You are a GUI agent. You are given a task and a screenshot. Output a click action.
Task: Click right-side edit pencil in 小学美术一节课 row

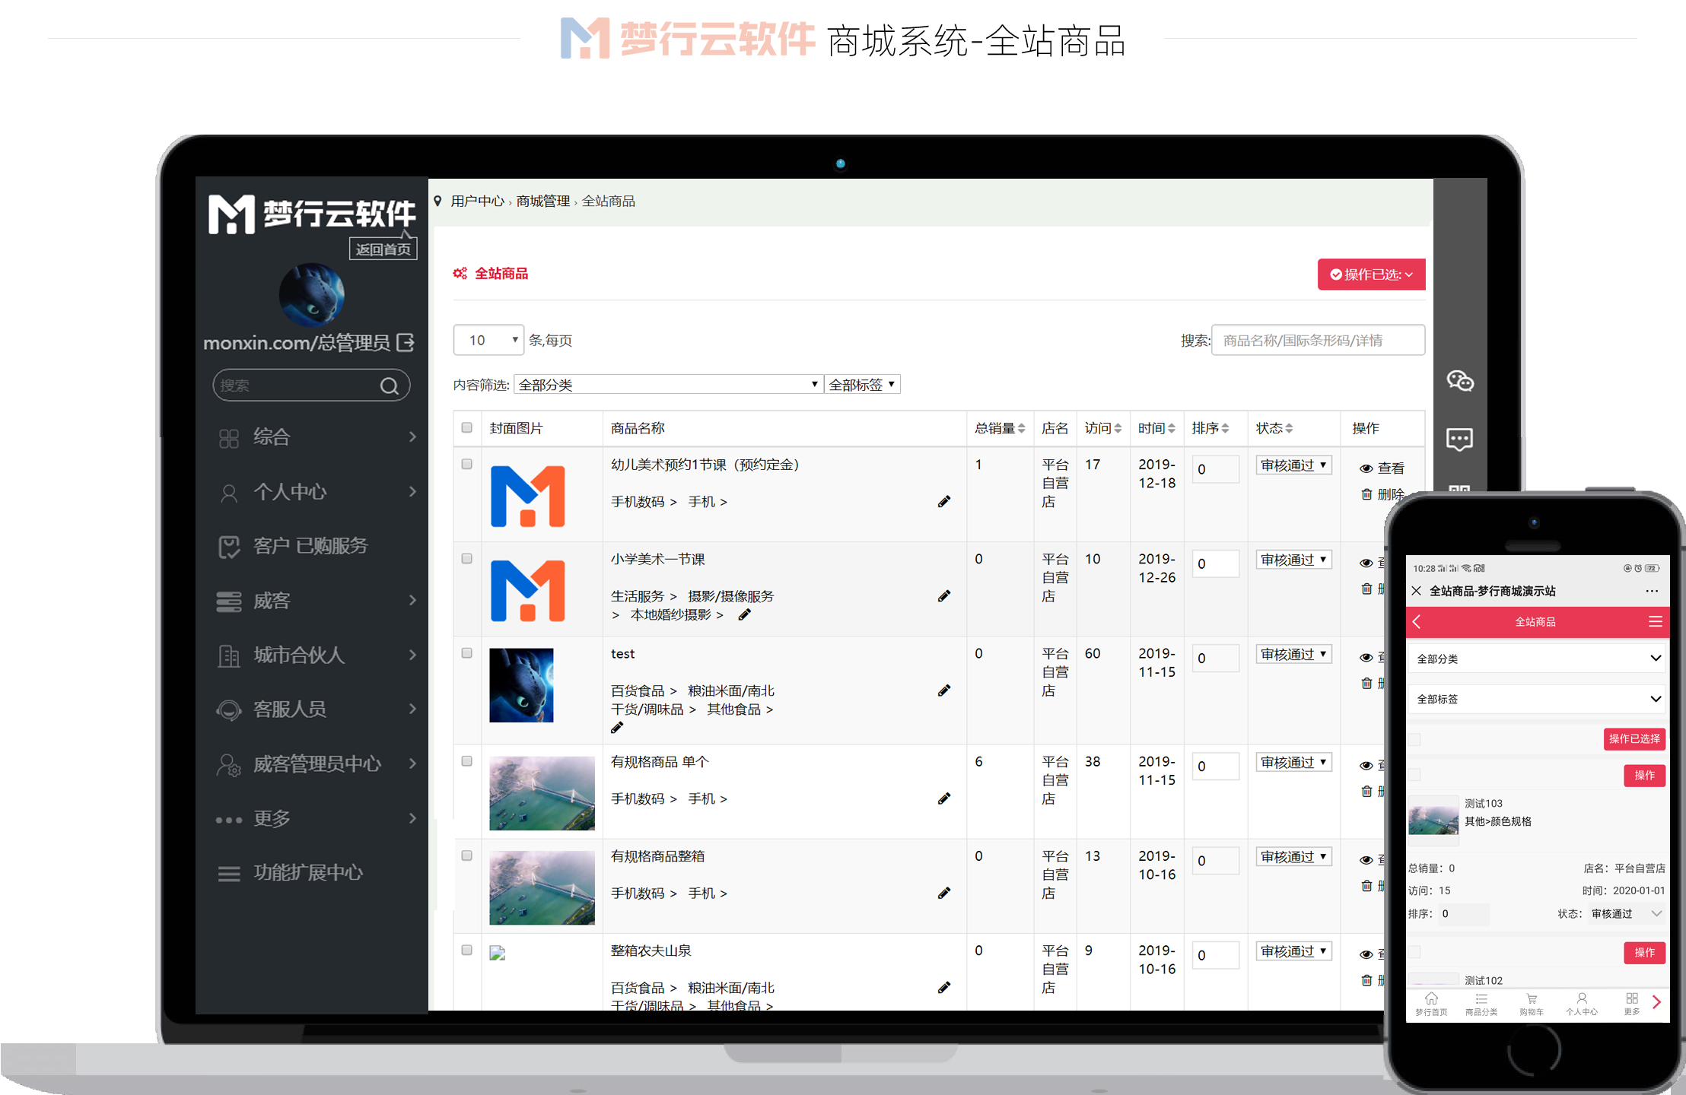[944, 596]
